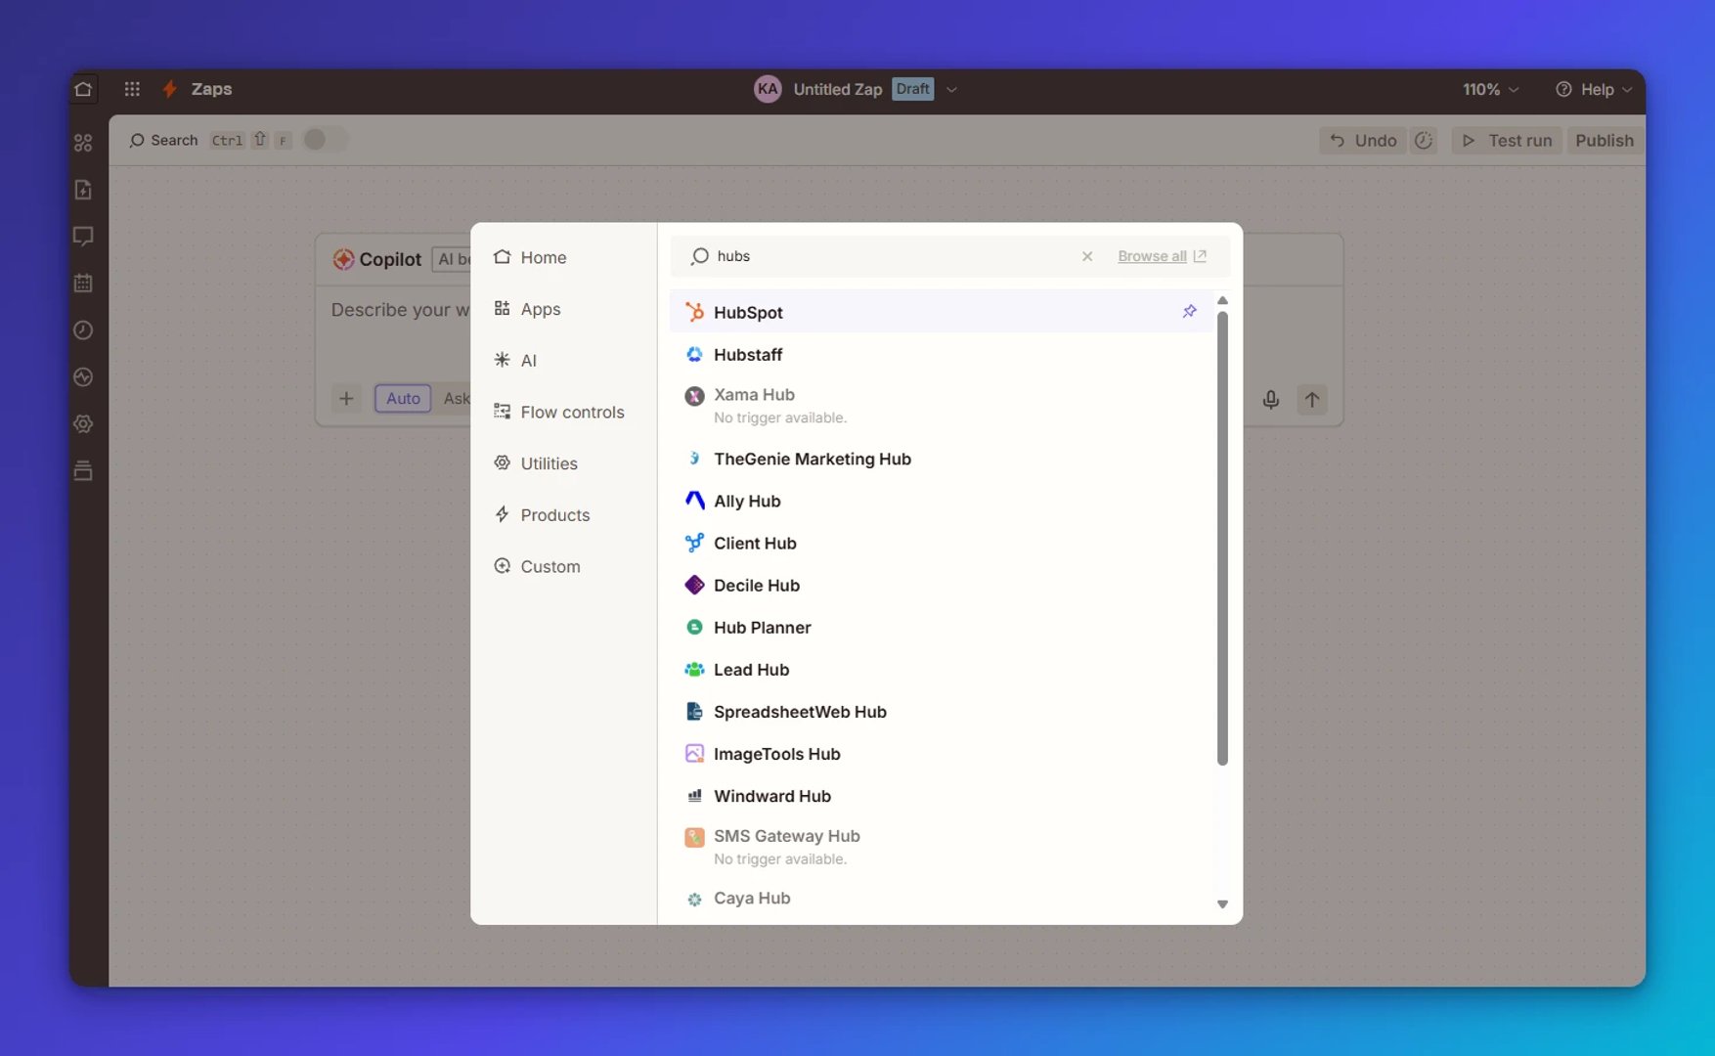Click the microphone icon in Copilot
1715x1056 pixels.
[1270, 399]
